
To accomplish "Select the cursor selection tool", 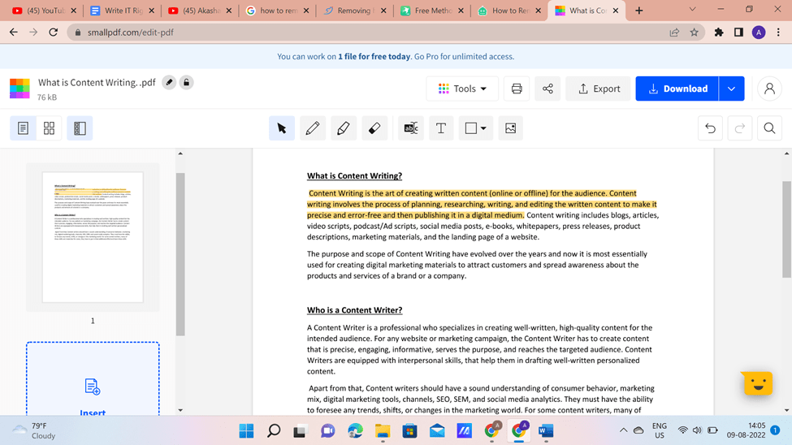I will click(282, 128).
